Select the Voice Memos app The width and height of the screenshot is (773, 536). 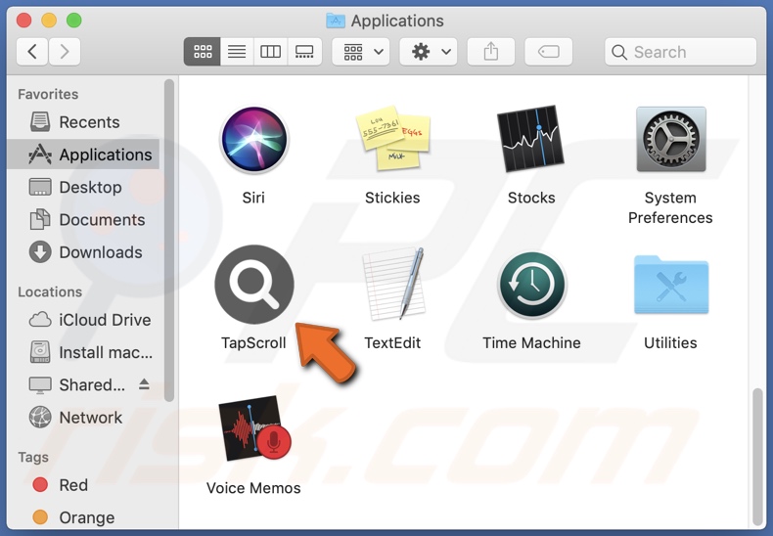[x=254, y=430]
